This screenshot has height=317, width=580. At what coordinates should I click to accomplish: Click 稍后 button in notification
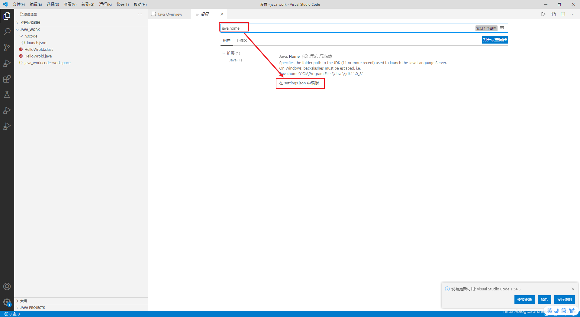544,299
